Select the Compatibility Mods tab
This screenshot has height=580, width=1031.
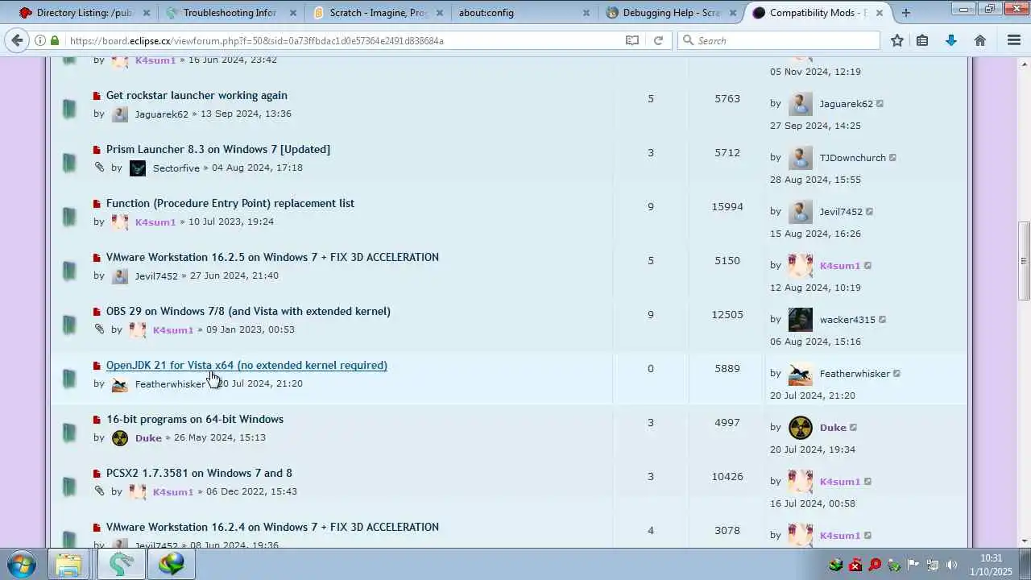(x=816, y=13)
